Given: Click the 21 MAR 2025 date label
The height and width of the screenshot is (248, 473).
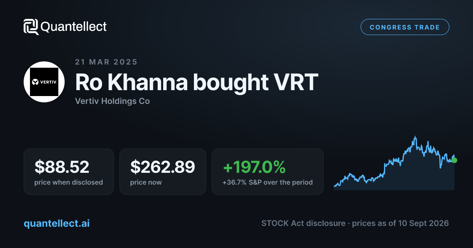Looking at the screenshot, I should click(x=106, y=62).
